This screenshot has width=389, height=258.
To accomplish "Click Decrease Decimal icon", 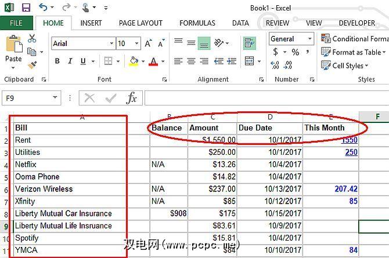I will click(x=288, y=65).
